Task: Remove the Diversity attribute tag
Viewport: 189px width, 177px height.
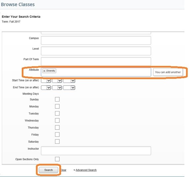Action: (44, 71)
